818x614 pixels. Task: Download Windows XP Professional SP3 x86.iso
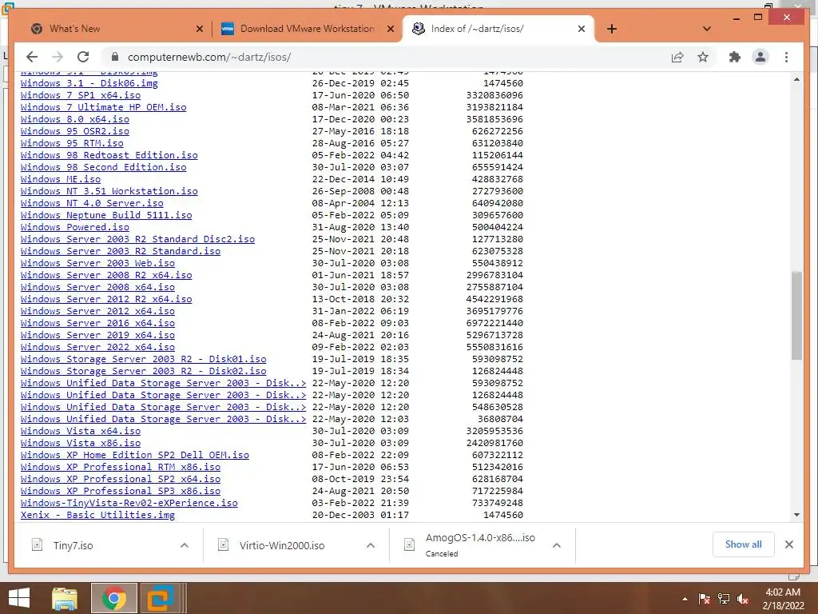pyautogui.click(x=121, y=491)
